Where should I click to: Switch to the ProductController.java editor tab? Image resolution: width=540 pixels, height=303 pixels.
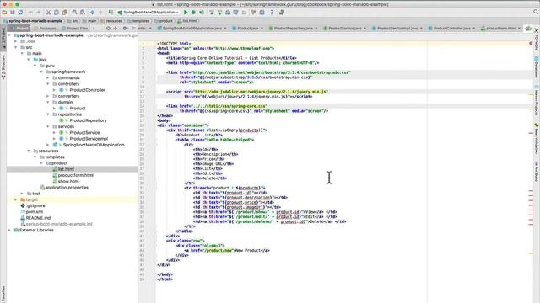pyautogui.click(x=451, y=28)
